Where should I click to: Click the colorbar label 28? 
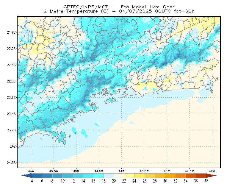click(x=155, y=181)
